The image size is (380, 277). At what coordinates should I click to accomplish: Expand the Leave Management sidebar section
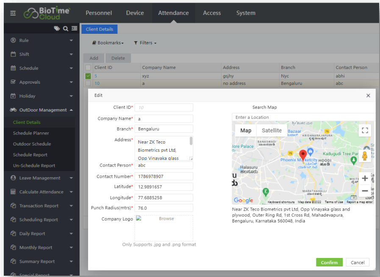[x=40, y=178]
